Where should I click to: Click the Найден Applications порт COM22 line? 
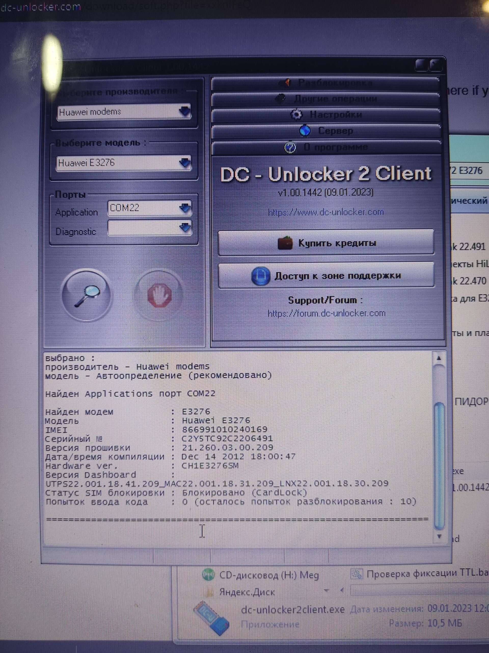130,394
